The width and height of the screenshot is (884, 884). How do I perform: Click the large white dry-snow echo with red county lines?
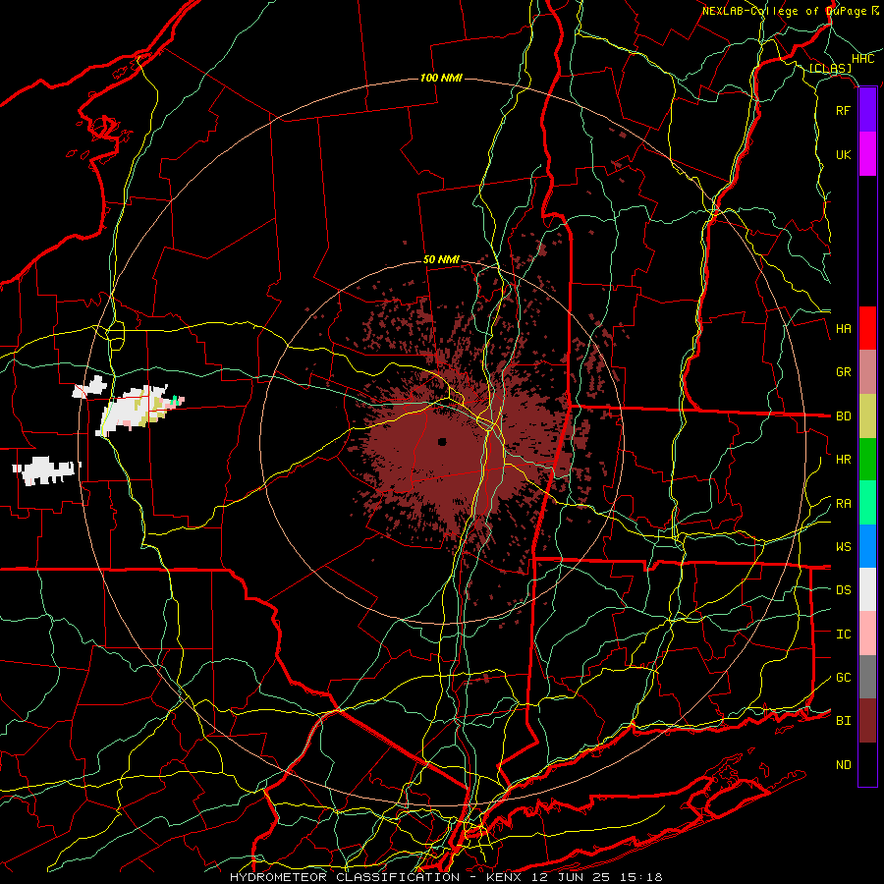coord(134,410)
